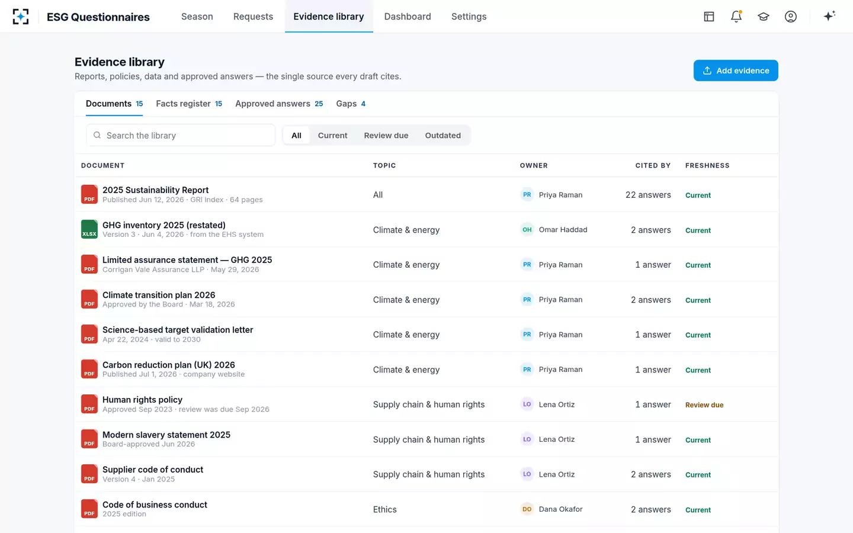Click the TOPIC column header

coord(384,166)
